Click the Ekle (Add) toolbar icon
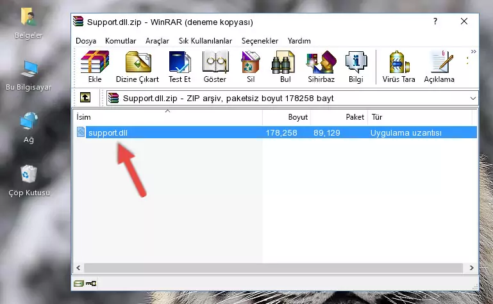 click(95, 62)
